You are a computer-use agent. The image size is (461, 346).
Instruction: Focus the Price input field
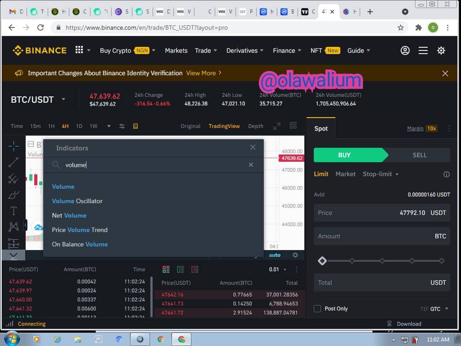tap(382, 213)
